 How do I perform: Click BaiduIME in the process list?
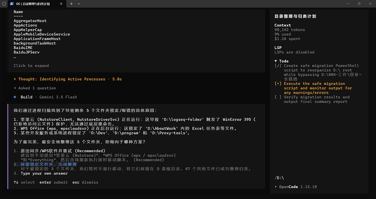point(23,48)
